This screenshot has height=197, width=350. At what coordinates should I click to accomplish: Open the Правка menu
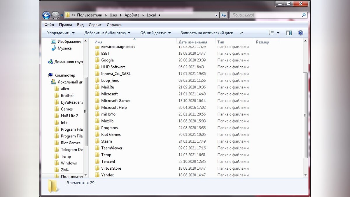65,25
